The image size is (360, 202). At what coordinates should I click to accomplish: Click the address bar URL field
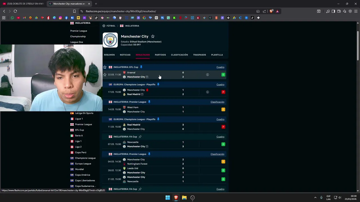(x=166, y=11)
